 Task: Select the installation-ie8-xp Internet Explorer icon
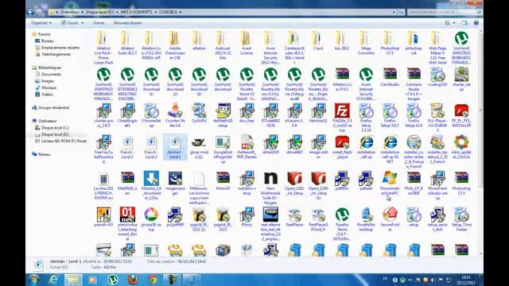coord(366,142)
